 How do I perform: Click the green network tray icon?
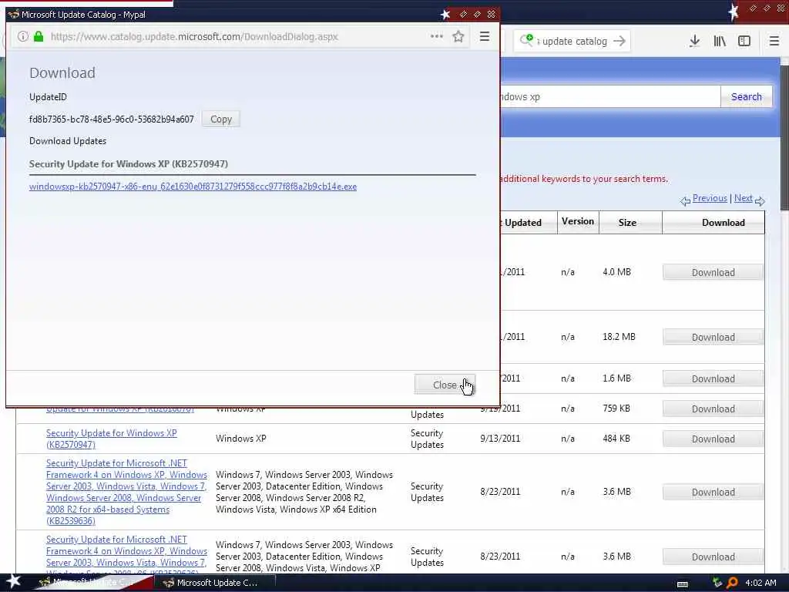click(x=717, y=583)
